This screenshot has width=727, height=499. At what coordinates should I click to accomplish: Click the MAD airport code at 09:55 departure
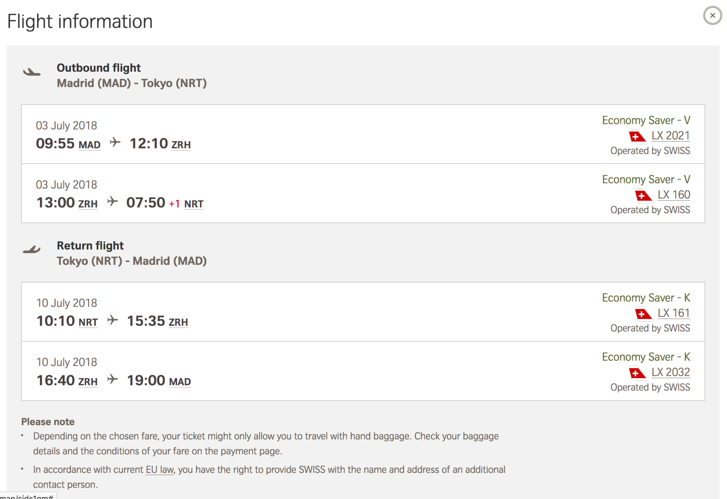89,145
